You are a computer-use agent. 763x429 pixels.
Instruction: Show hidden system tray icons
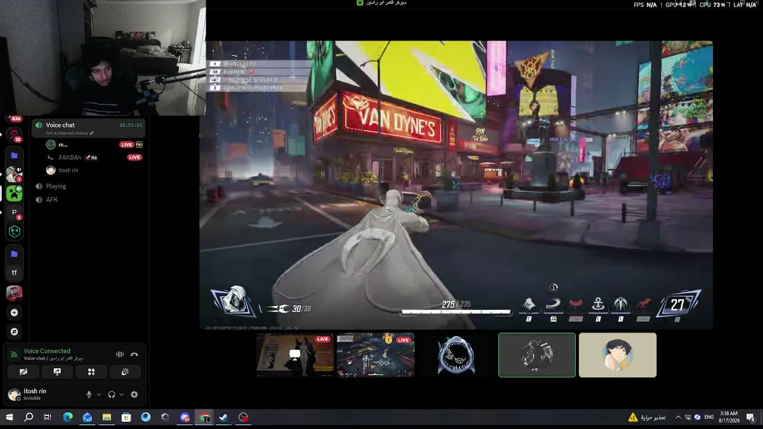coord(678,417)
